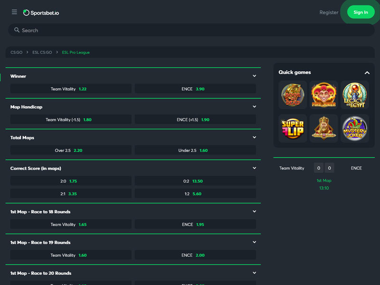Select correct score 2:0 at 1.75
The image size is (380, 285).
pos(71,181)
